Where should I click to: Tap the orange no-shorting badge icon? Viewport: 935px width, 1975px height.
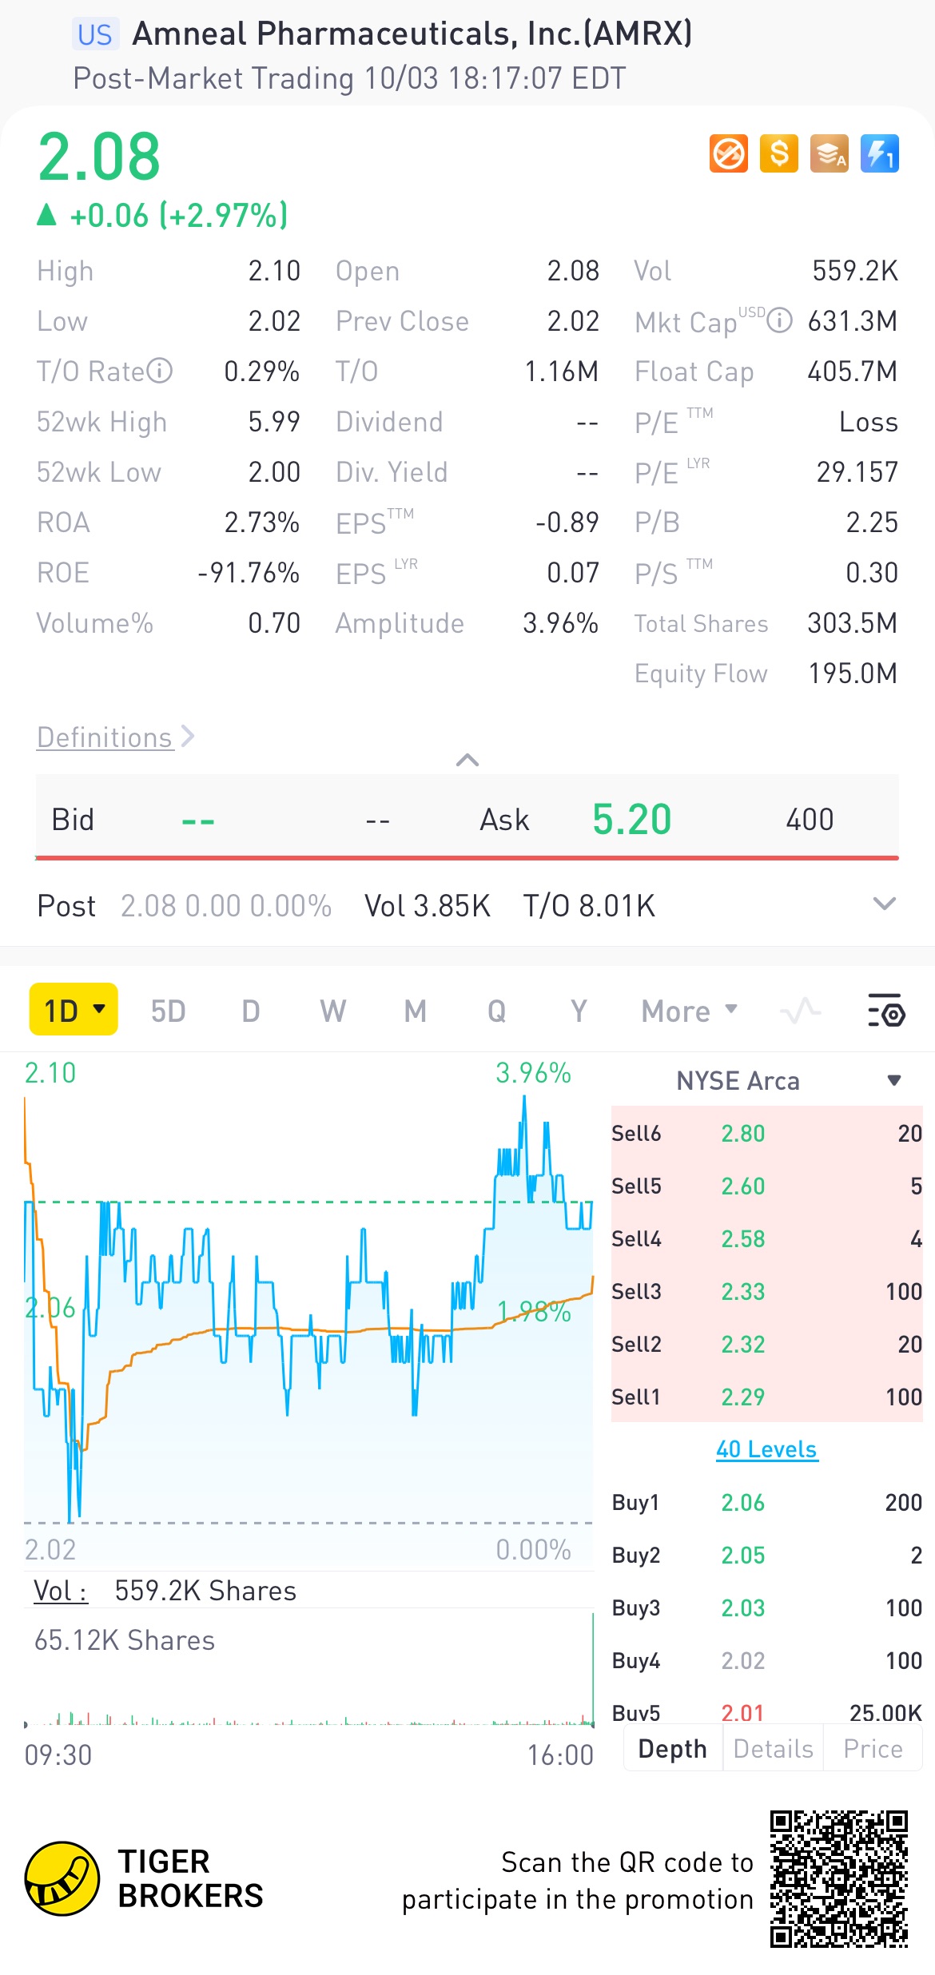pos(728,153)
